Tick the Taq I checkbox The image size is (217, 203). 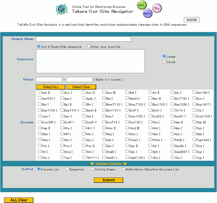click(62, 157)
